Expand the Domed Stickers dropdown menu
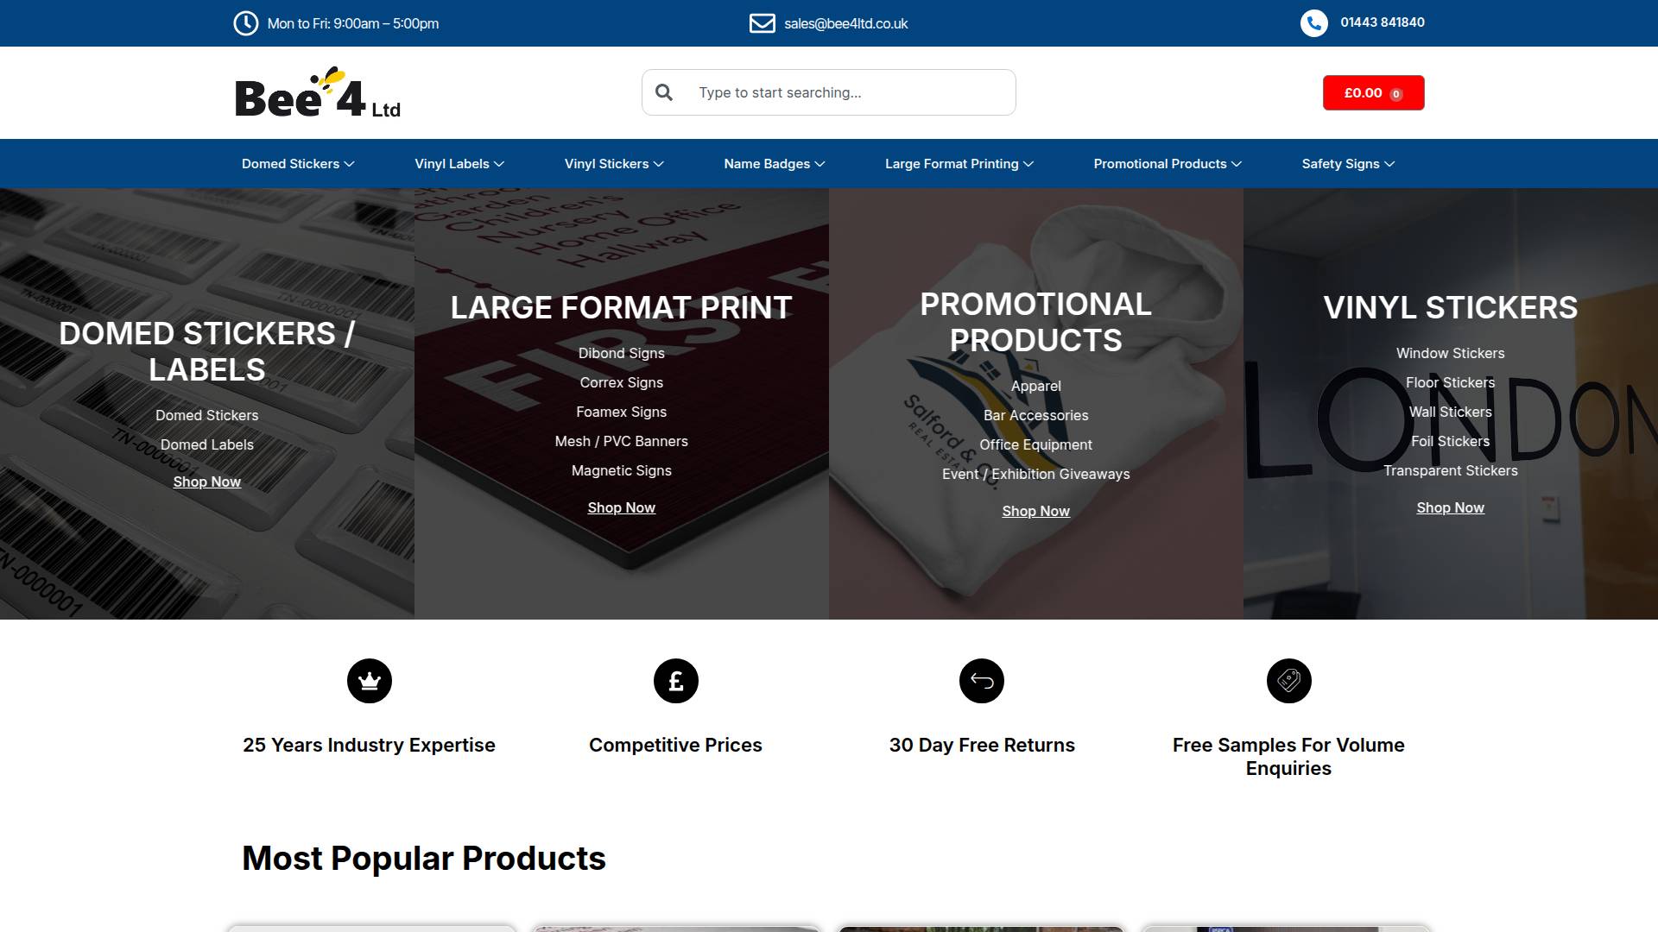 pyautogui.click(x=298, y=164)
